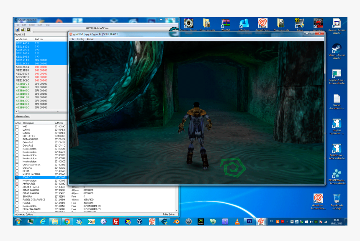360x241 pixels.
Task: Open File menu in gpuDXv3 window
Action: coord(72,39)
